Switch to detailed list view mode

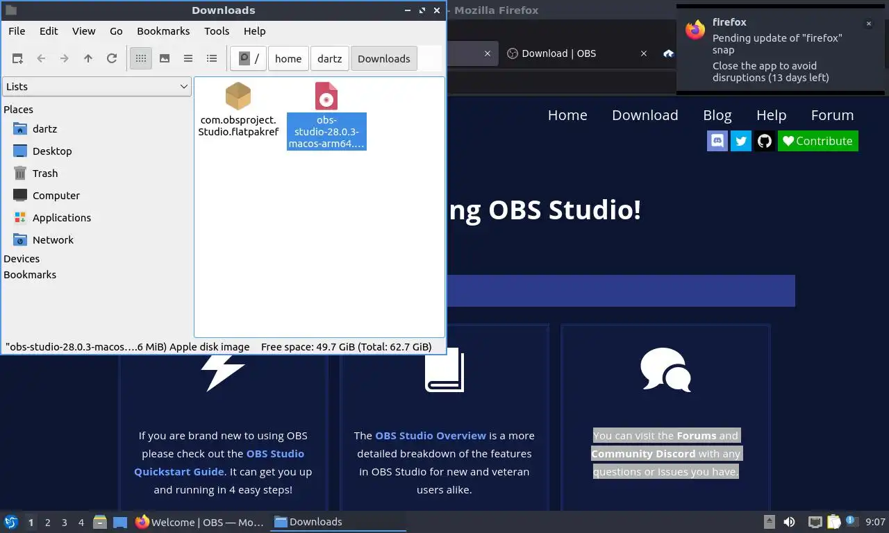pyautogui.click(x=212, y=59)
